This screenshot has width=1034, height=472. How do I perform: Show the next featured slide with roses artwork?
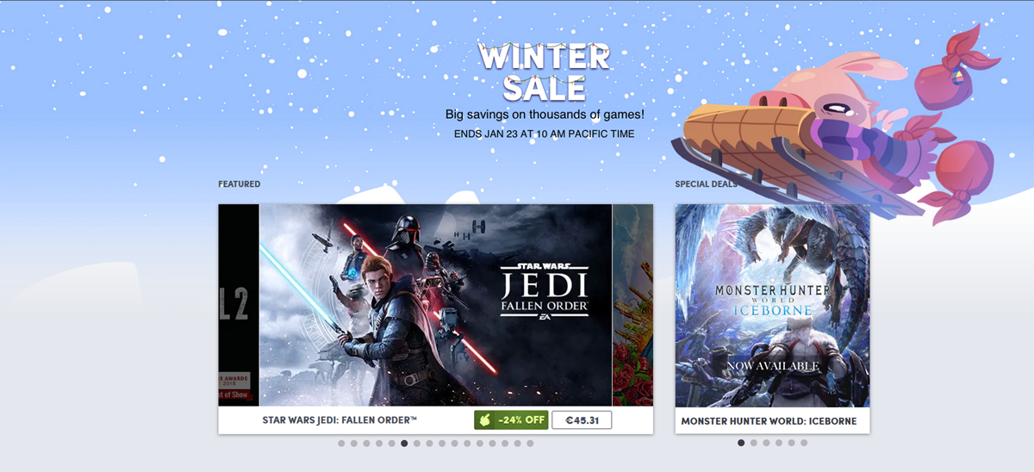[x=632, y=305]
